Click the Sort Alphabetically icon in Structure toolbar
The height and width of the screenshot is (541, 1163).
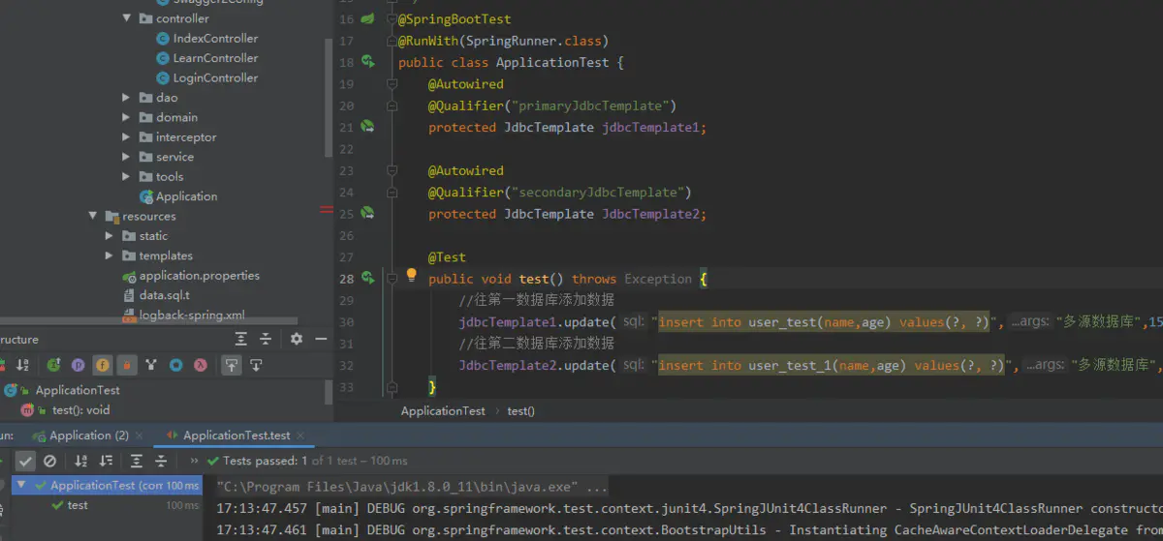[x=24, y=365]
